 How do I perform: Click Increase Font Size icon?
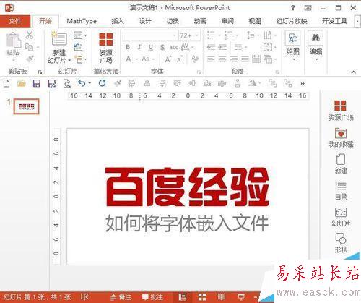168,59
